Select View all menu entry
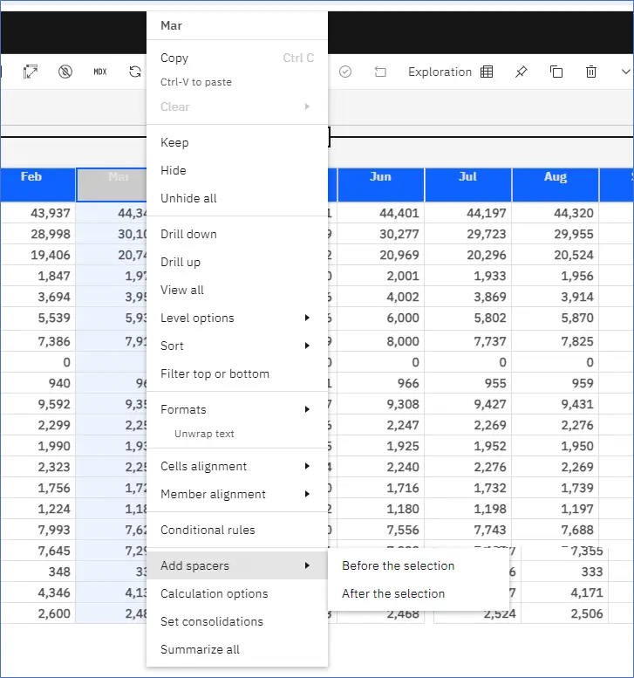The image size is (634, 678). 237,290
